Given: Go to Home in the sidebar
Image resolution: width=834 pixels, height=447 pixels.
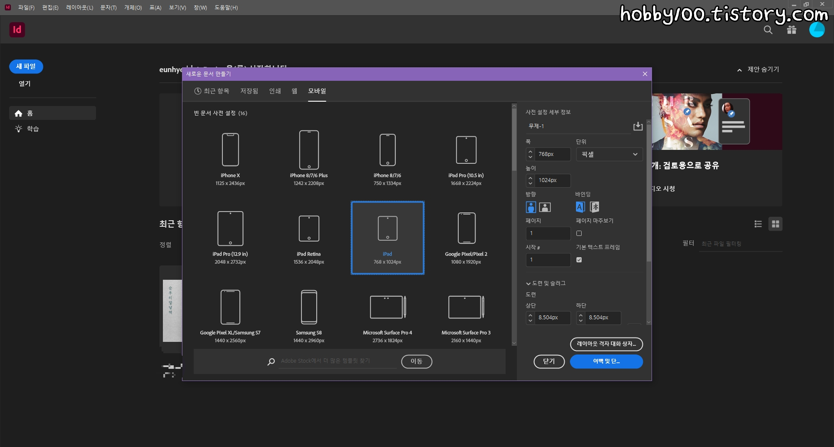Looking at the screenshot, I should coord(53,113).
